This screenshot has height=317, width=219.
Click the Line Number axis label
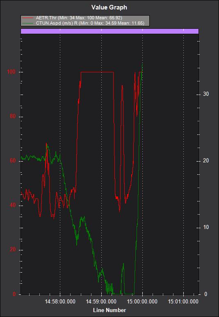109,310
